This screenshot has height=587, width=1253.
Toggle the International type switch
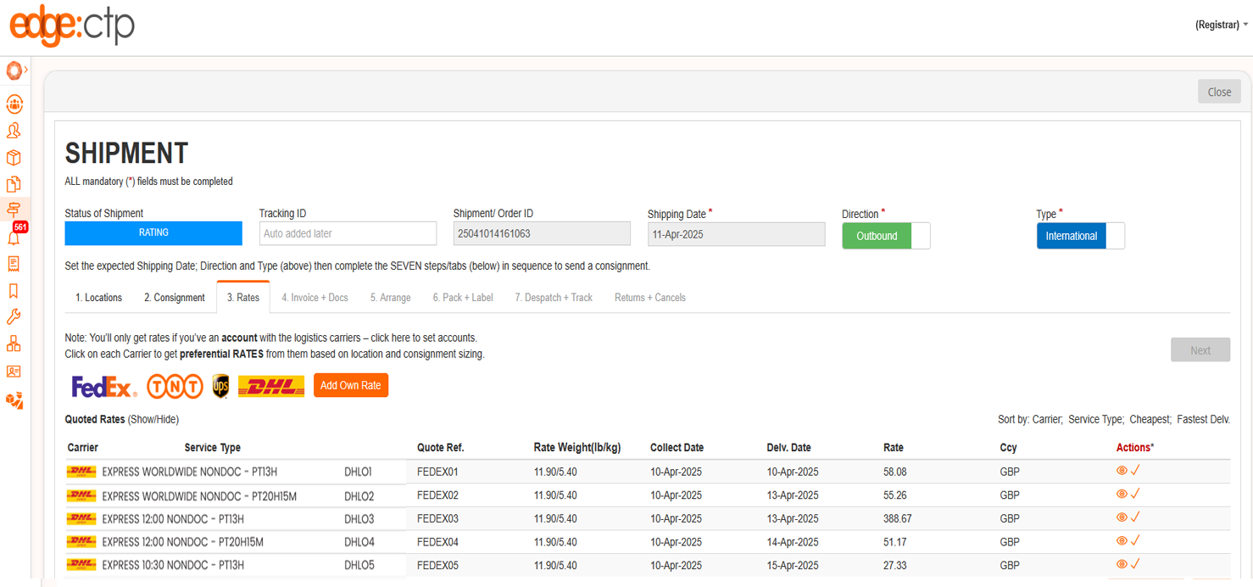(x=1080, y=236)
